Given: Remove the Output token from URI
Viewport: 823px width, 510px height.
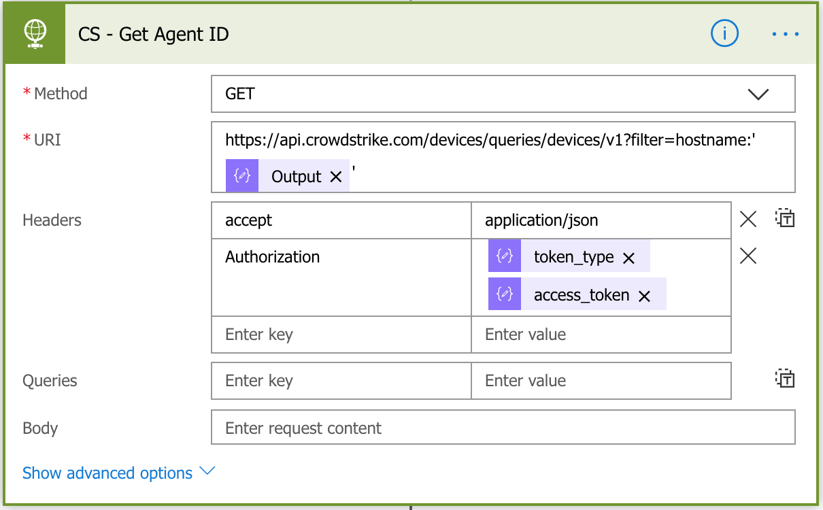Looking at the screenshot, I should point(335,177).
